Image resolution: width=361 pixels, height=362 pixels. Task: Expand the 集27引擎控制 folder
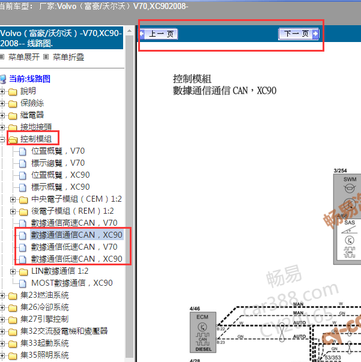2,319
